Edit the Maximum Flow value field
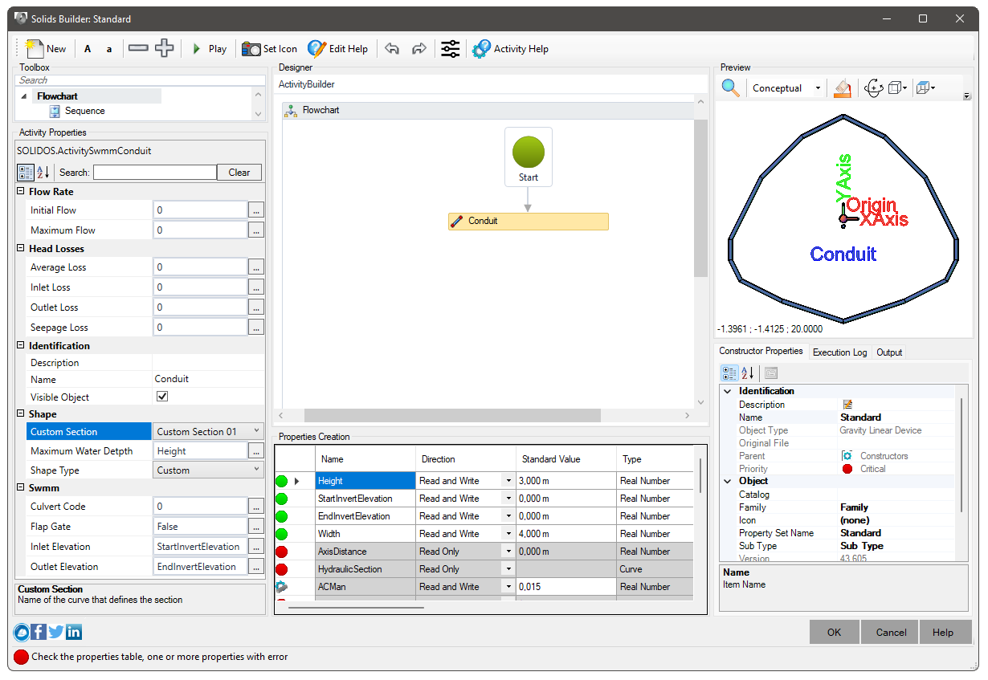 (x=200, y=230)
